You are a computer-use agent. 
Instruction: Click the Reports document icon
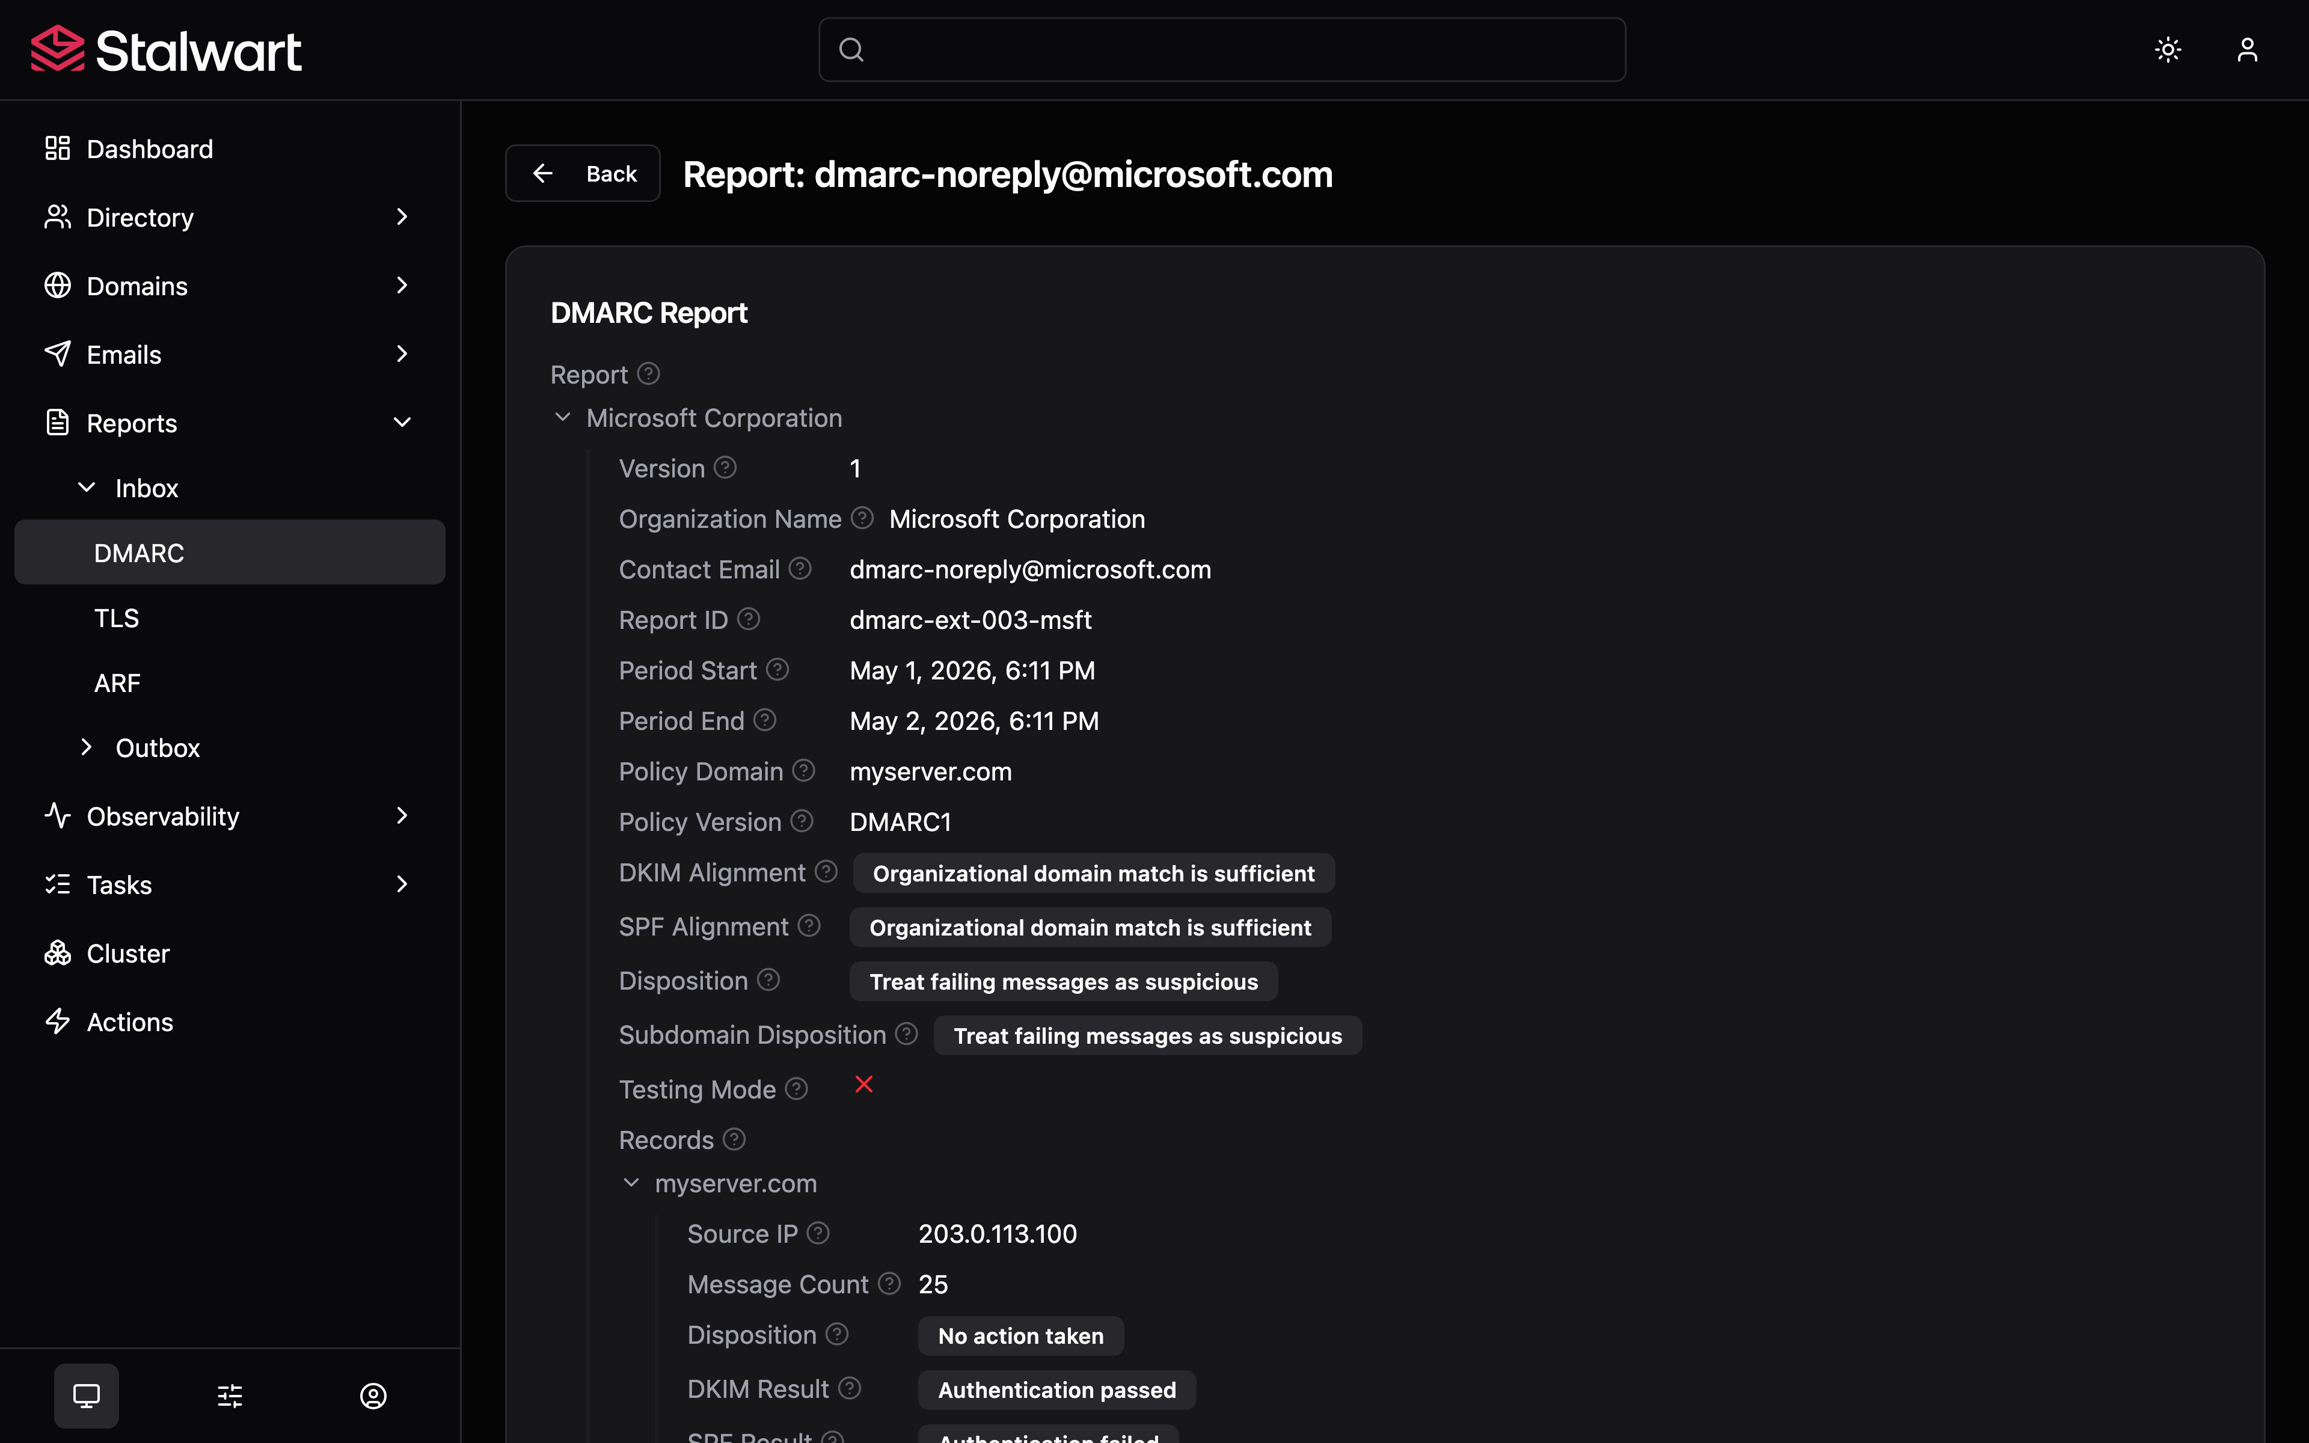[57, 423]
